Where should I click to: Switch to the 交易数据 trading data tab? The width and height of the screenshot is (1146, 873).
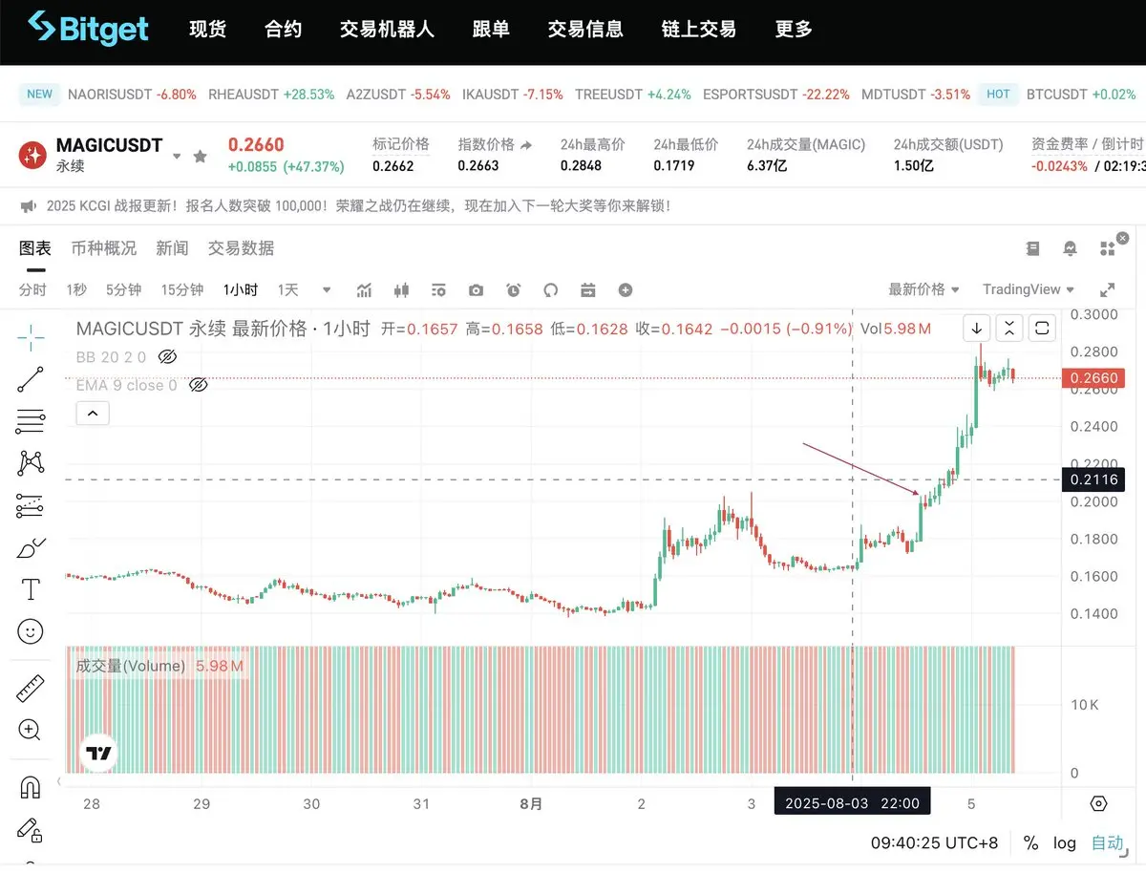point(241,248)
